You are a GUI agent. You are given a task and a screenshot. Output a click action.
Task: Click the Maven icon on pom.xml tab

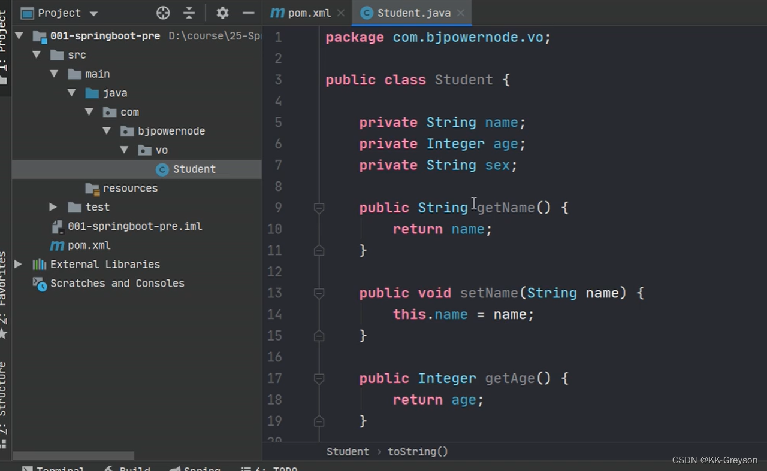pos(277,13)
